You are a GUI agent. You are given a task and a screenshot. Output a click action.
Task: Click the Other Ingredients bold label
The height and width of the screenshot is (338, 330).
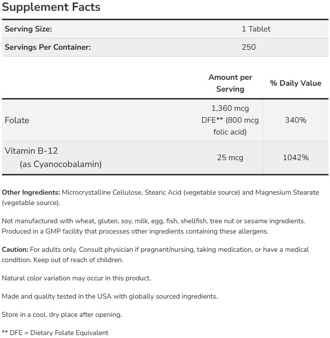[x=31, y=192]
